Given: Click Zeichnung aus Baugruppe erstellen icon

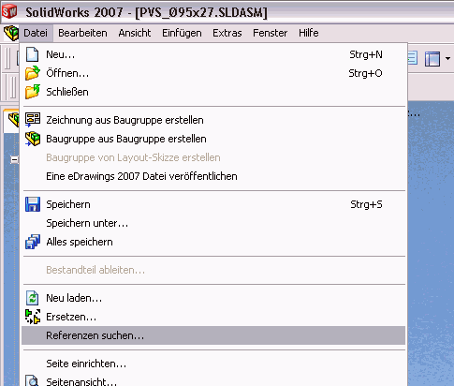Looking at the screenshot, I should 33,120.
